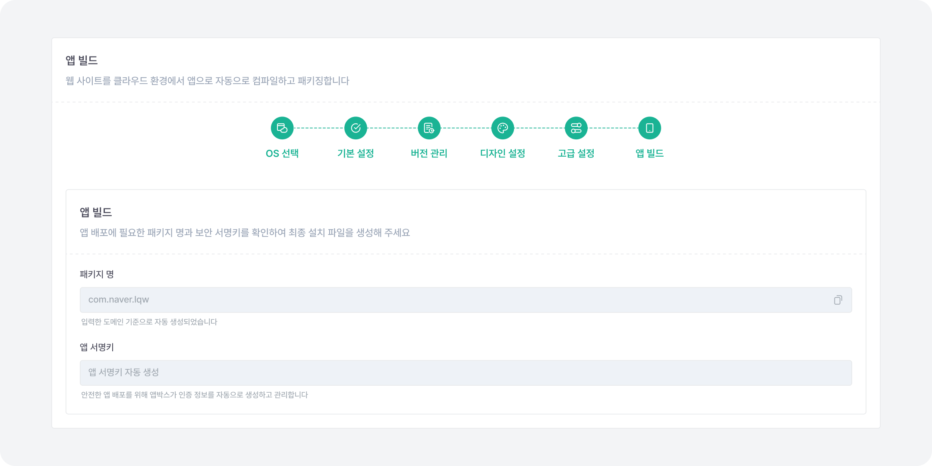Screen dimensions: 932x466
Task: Go to the 고급 설정 step label
Action: (576, 154)
